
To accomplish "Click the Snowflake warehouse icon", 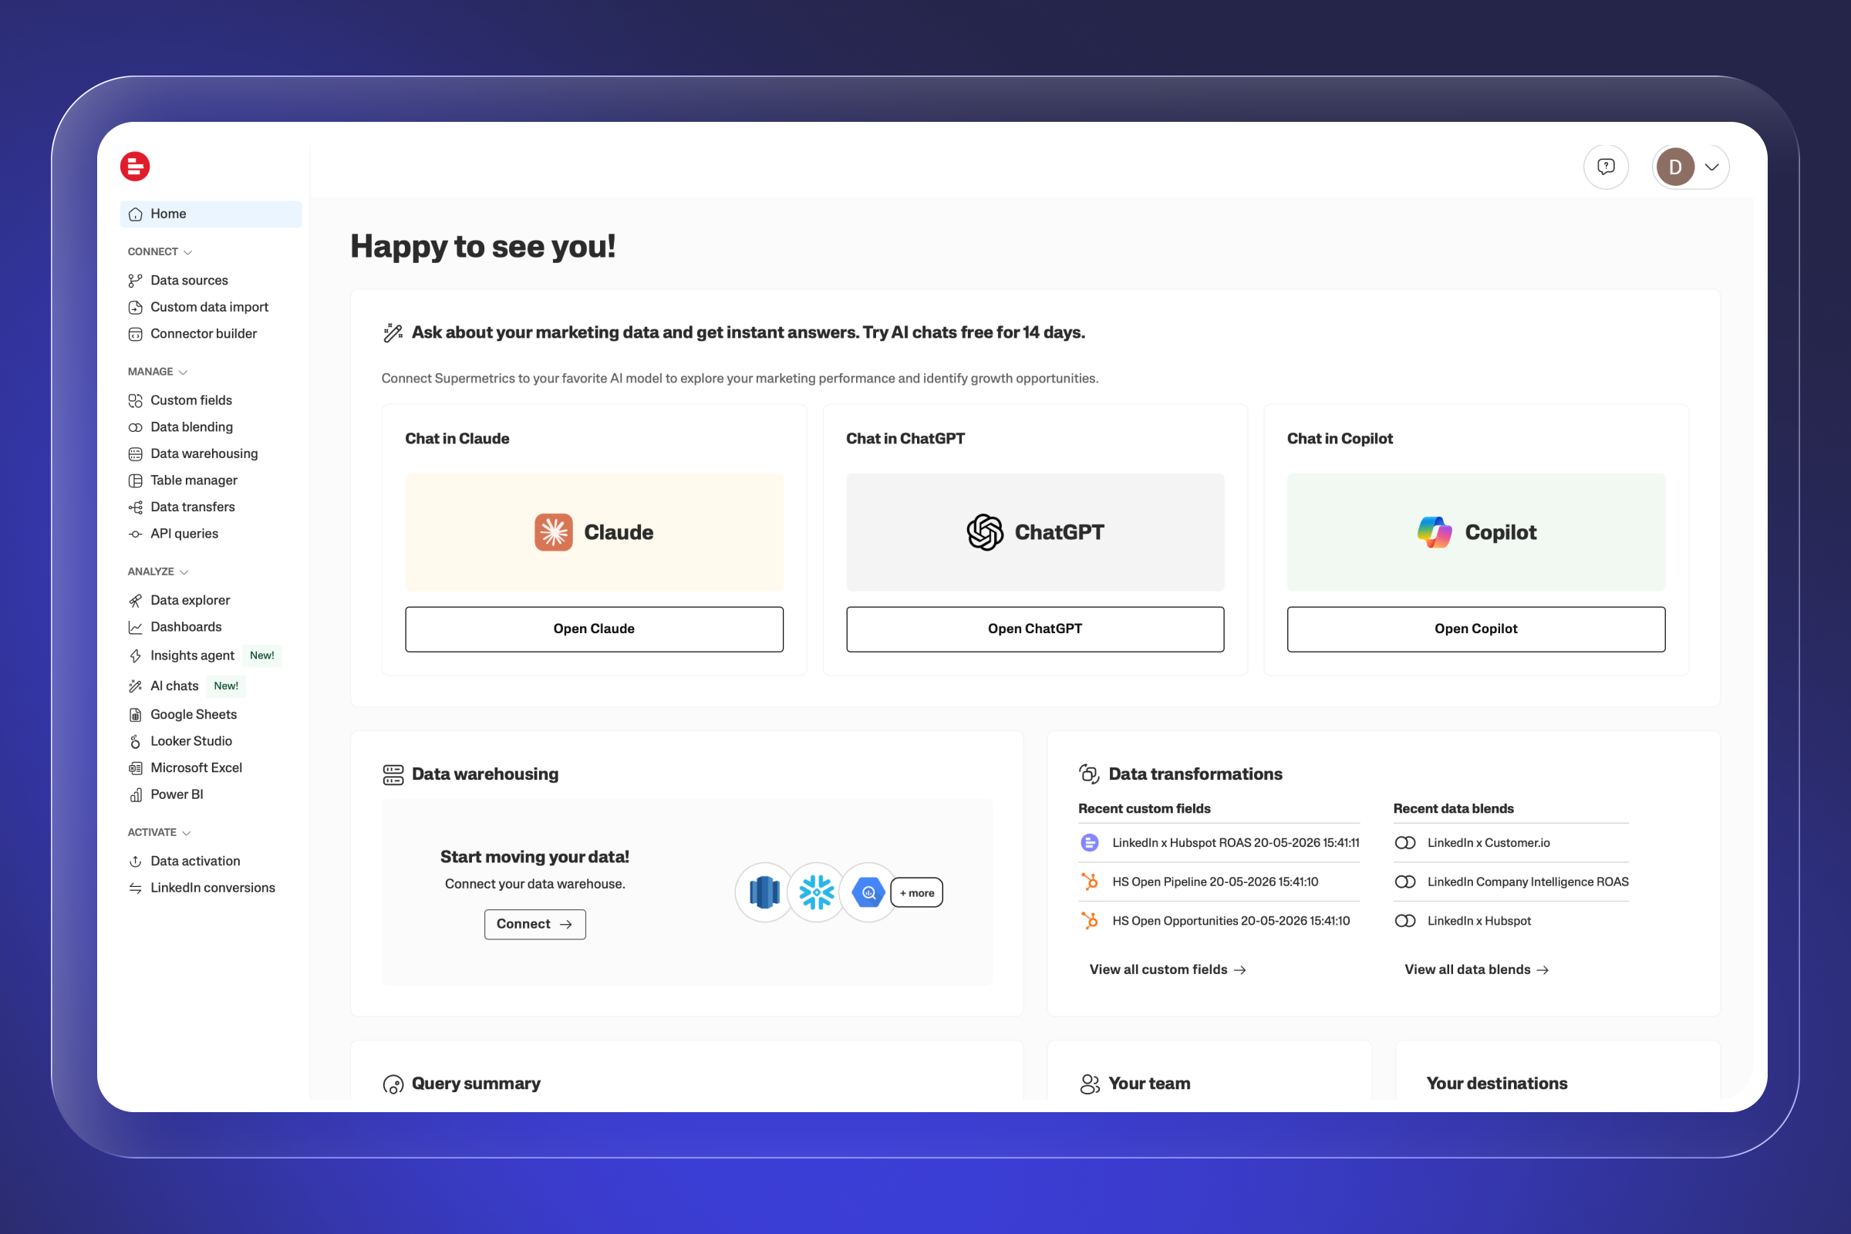I will pos(816,892).
